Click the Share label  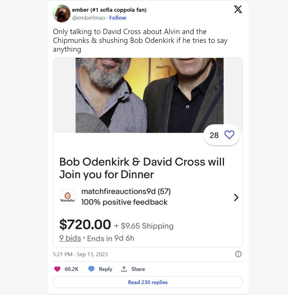(x=138, y=269)
